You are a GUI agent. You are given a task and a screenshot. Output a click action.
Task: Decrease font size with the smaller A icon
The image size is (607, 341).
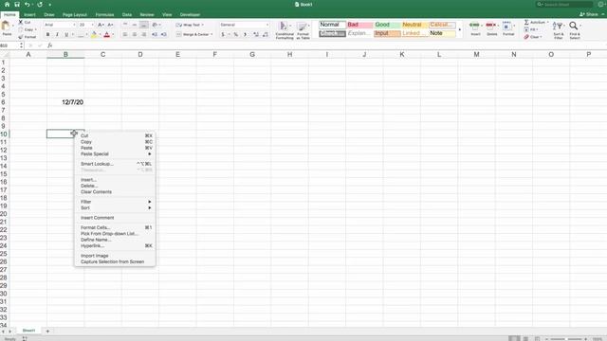(110, 25)
